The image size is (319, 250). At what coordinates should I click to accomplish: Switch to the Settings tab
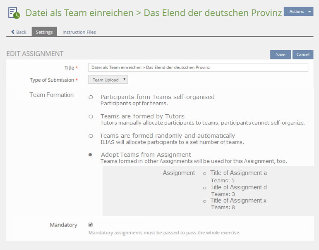(x=44, y=32)
